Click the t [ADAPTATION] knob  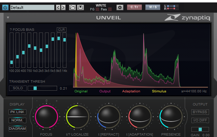pyautogui.click(x=140, y=117)
